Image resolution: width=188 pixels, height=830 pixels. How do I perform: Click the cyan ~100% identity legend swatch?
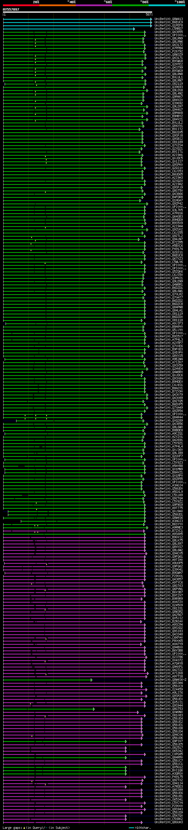tap(167, 5)
